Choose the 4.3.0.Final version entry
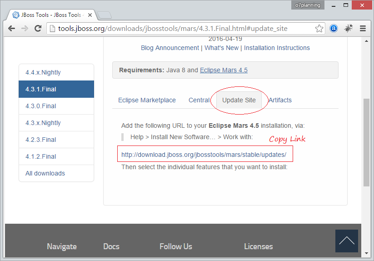Image resolution: width=374 pixels, height=261 pixels. [x=56, y=106]
